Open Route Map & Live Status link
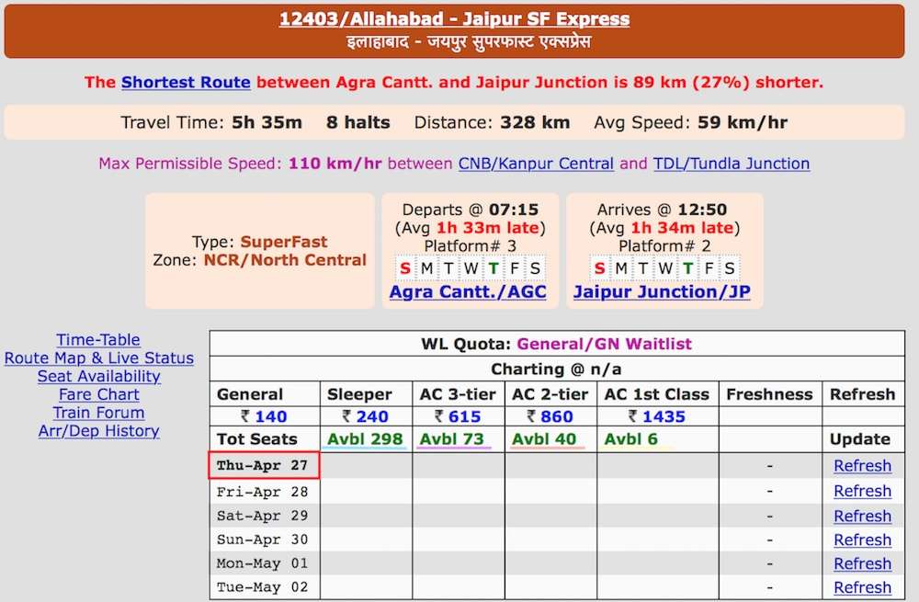919x602 pixels. (99, 358)
